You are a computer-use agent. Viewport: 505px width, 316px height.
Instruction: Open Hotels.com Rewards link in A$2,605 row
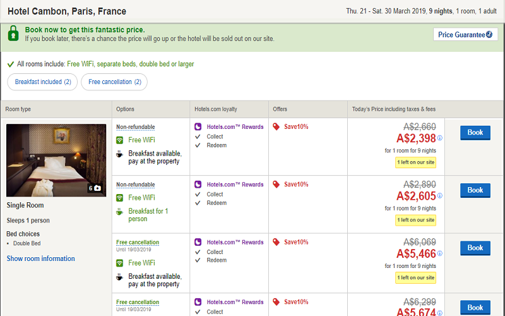click(x=235, y=185)
